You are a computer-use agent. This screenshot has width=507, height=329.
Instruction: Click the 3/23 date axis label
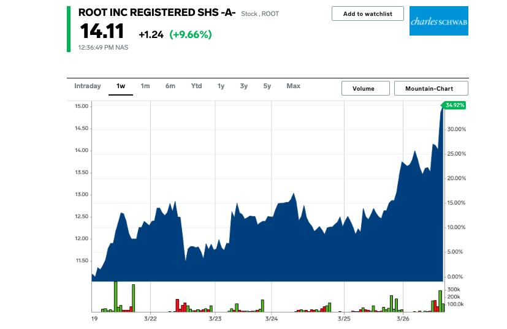215,319
